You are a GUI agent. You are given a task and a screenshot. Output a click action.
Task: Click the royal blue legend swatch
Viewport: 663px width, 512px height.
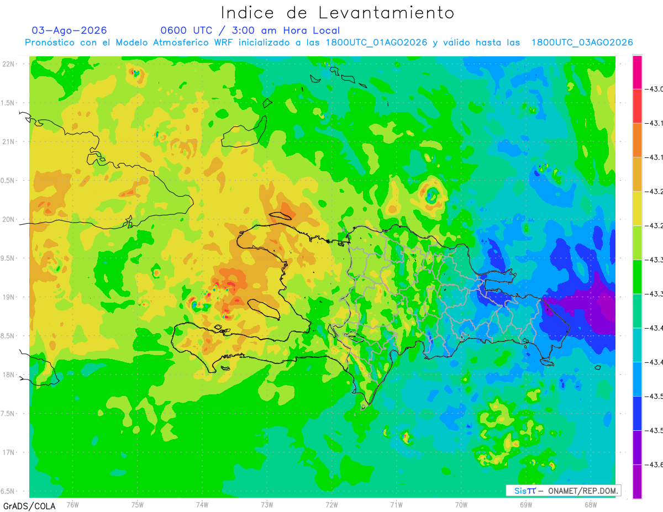click(637, 413)
